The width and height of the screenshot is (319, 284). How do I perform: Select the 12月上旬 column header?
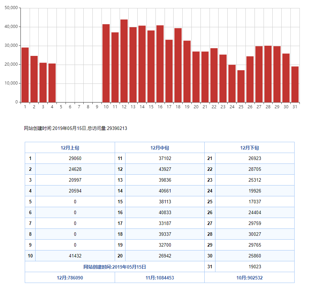click(70, 148)
